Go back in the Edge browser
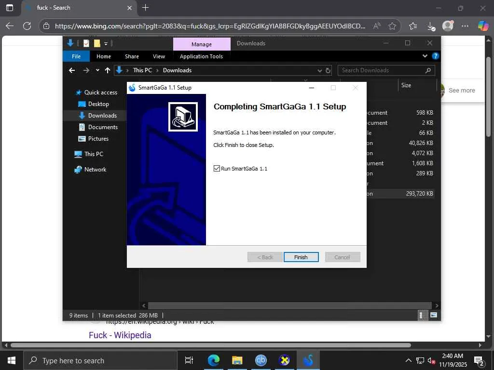Viewport: 494px width, 370px height. (10, 26)
